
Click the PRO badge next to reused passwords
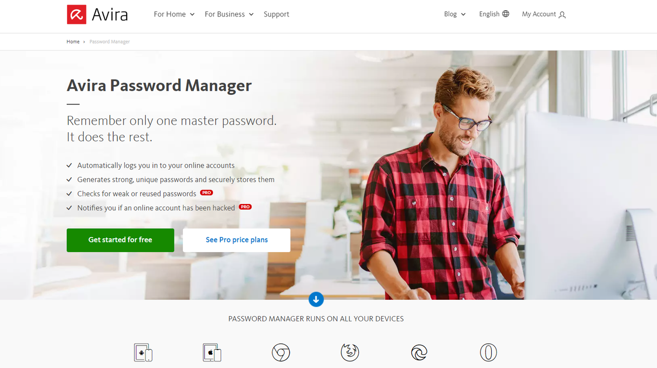coord(206,193)
